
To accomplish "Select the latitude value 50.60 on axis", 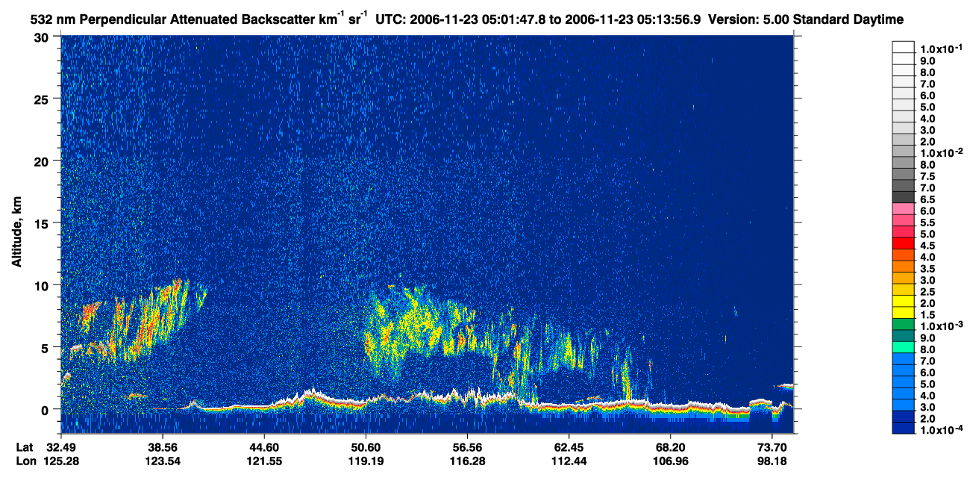I will pos(365,446).
